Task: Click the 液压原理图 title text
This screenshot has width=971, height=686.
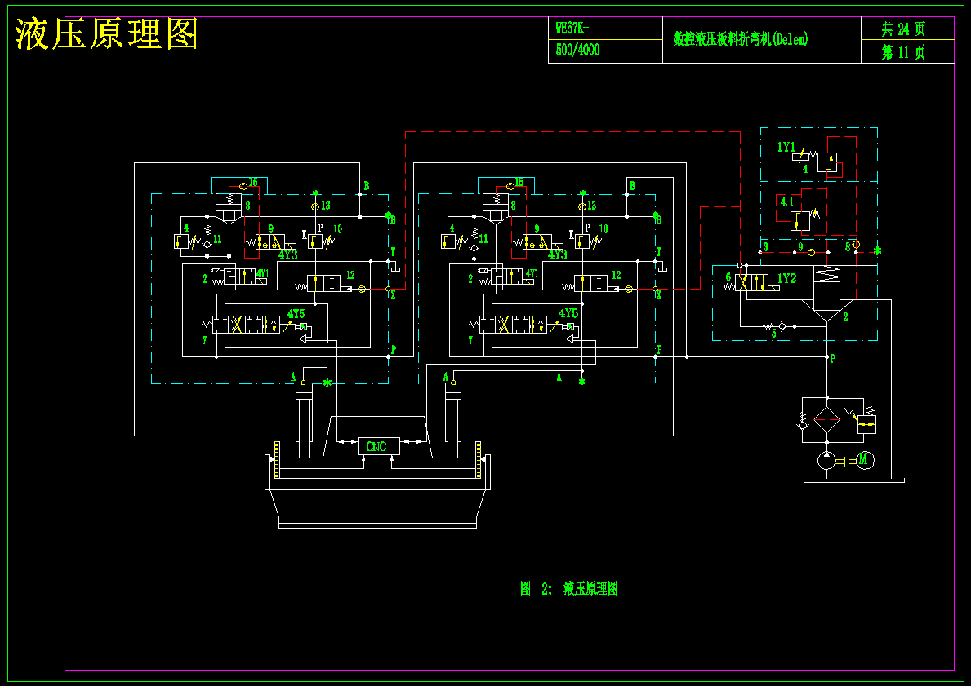Action: 106,33
